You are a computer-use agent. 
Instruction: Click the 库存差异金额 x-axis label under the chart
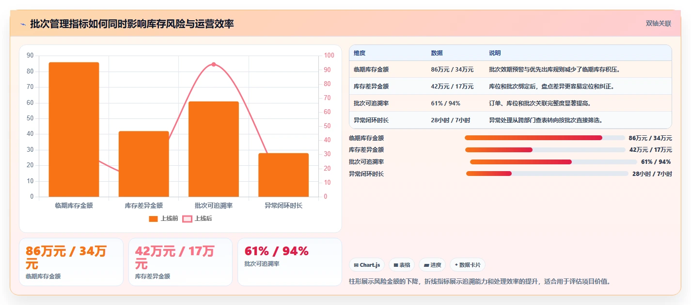[143, 205]
